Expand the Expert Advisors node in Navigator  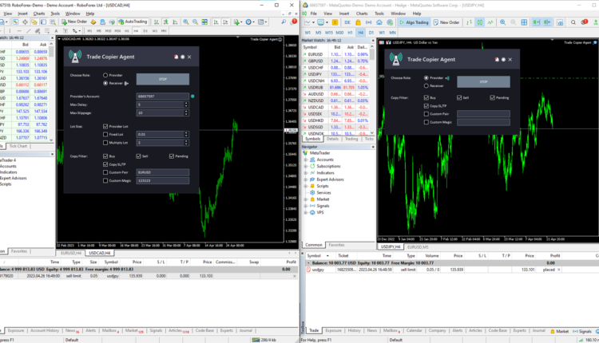coord(306,179)
